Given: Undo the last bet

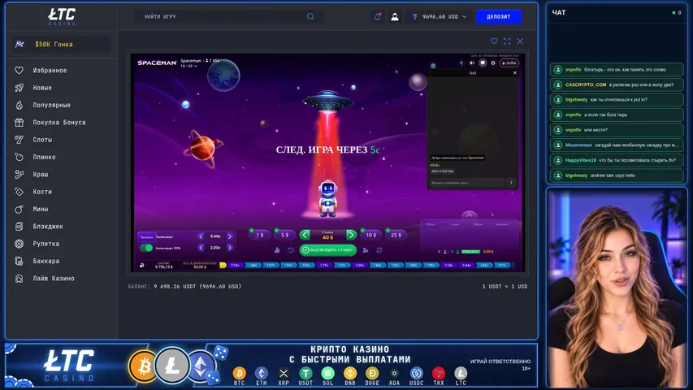Looking at the screenshot, I should 290,250.
